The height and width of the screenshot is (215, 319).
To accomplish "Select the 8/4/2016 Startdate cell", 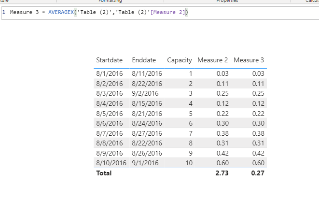I will pos(110,103).
